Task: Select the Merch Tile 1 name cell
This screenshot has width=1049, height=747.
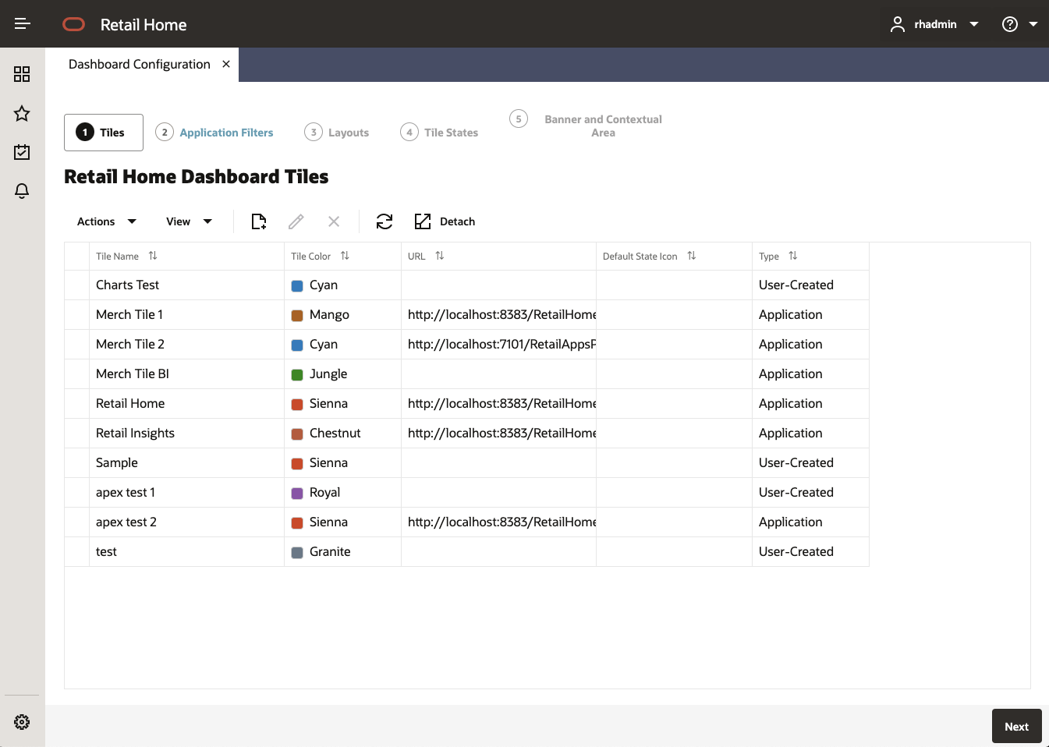Action: click(187, 315)
